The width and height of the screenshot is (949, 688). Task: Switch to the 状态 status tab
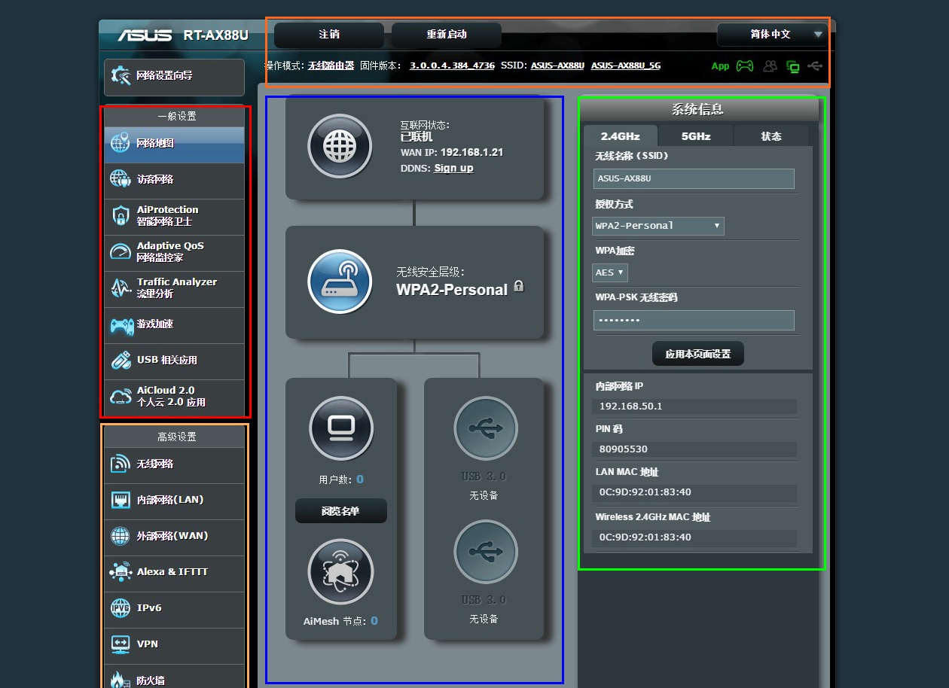[770, 136]
